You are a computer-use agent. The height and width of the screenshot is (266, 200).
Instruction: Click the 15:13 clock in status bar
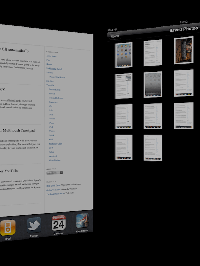tap(184, 22)
